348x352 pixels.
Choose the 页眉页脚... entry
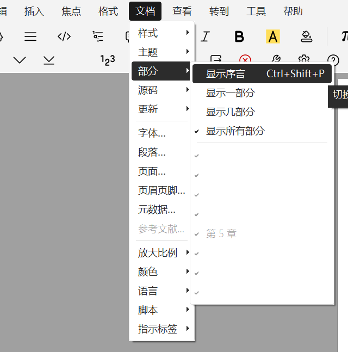[161, 191]
